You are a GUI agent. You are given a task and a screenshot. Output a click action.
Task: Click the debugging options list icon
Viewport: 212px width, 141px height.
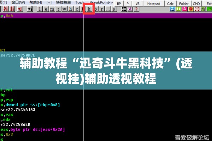[124, 9]
